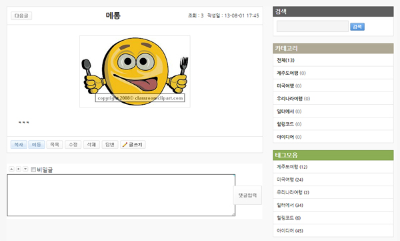Click the pencil 글쓰기 write button
Screen dimensions: 400x241
point(133,144)
